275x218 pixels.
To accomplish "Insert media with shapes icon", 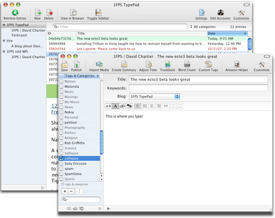I will (x=129, y=106).
